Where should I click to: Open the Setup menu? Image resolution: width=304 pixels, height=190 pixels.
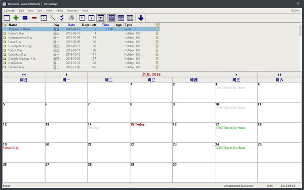60,11
